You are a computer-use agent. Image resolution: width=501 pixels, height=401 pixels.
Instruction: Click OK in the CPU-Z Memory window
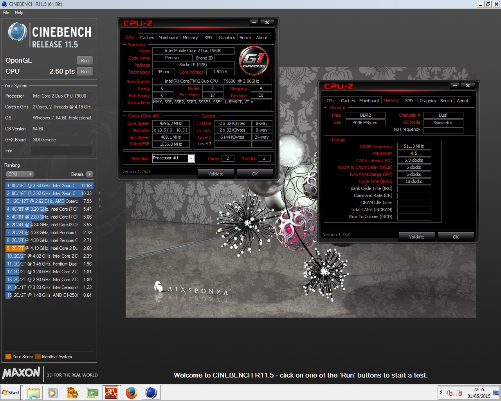point(456,237)
